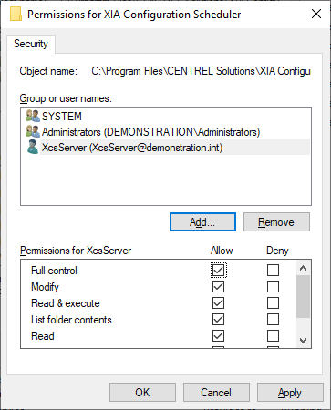Click the XcsServer user icon
The width and height of the screenshot is (331, 410).
(33, 148)
